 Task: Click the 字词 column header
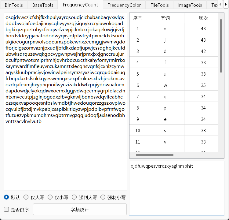[x=165, y=18]
